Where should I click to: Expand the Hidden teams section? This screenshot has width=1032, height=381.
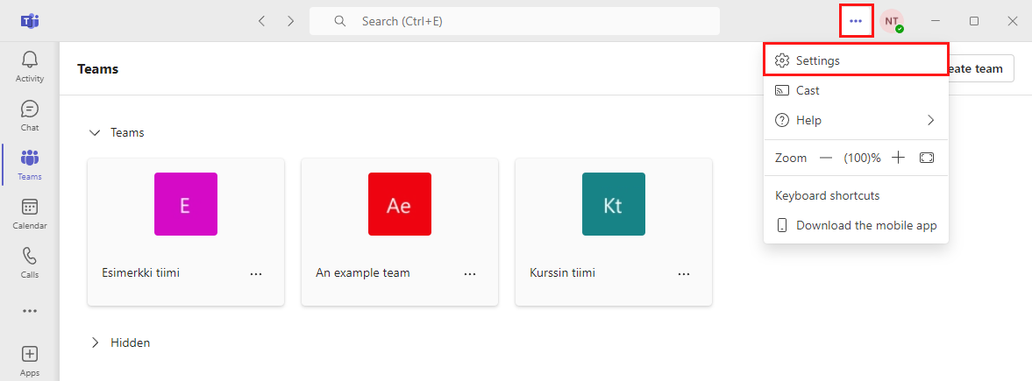click(x=96, y=342)
